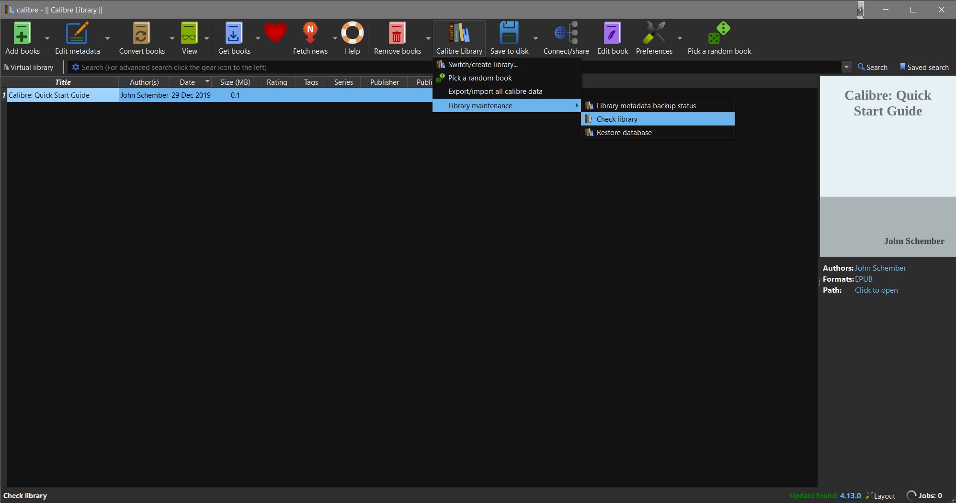
Task: Click the '0.1' size cell
Action: pos(235,95)
